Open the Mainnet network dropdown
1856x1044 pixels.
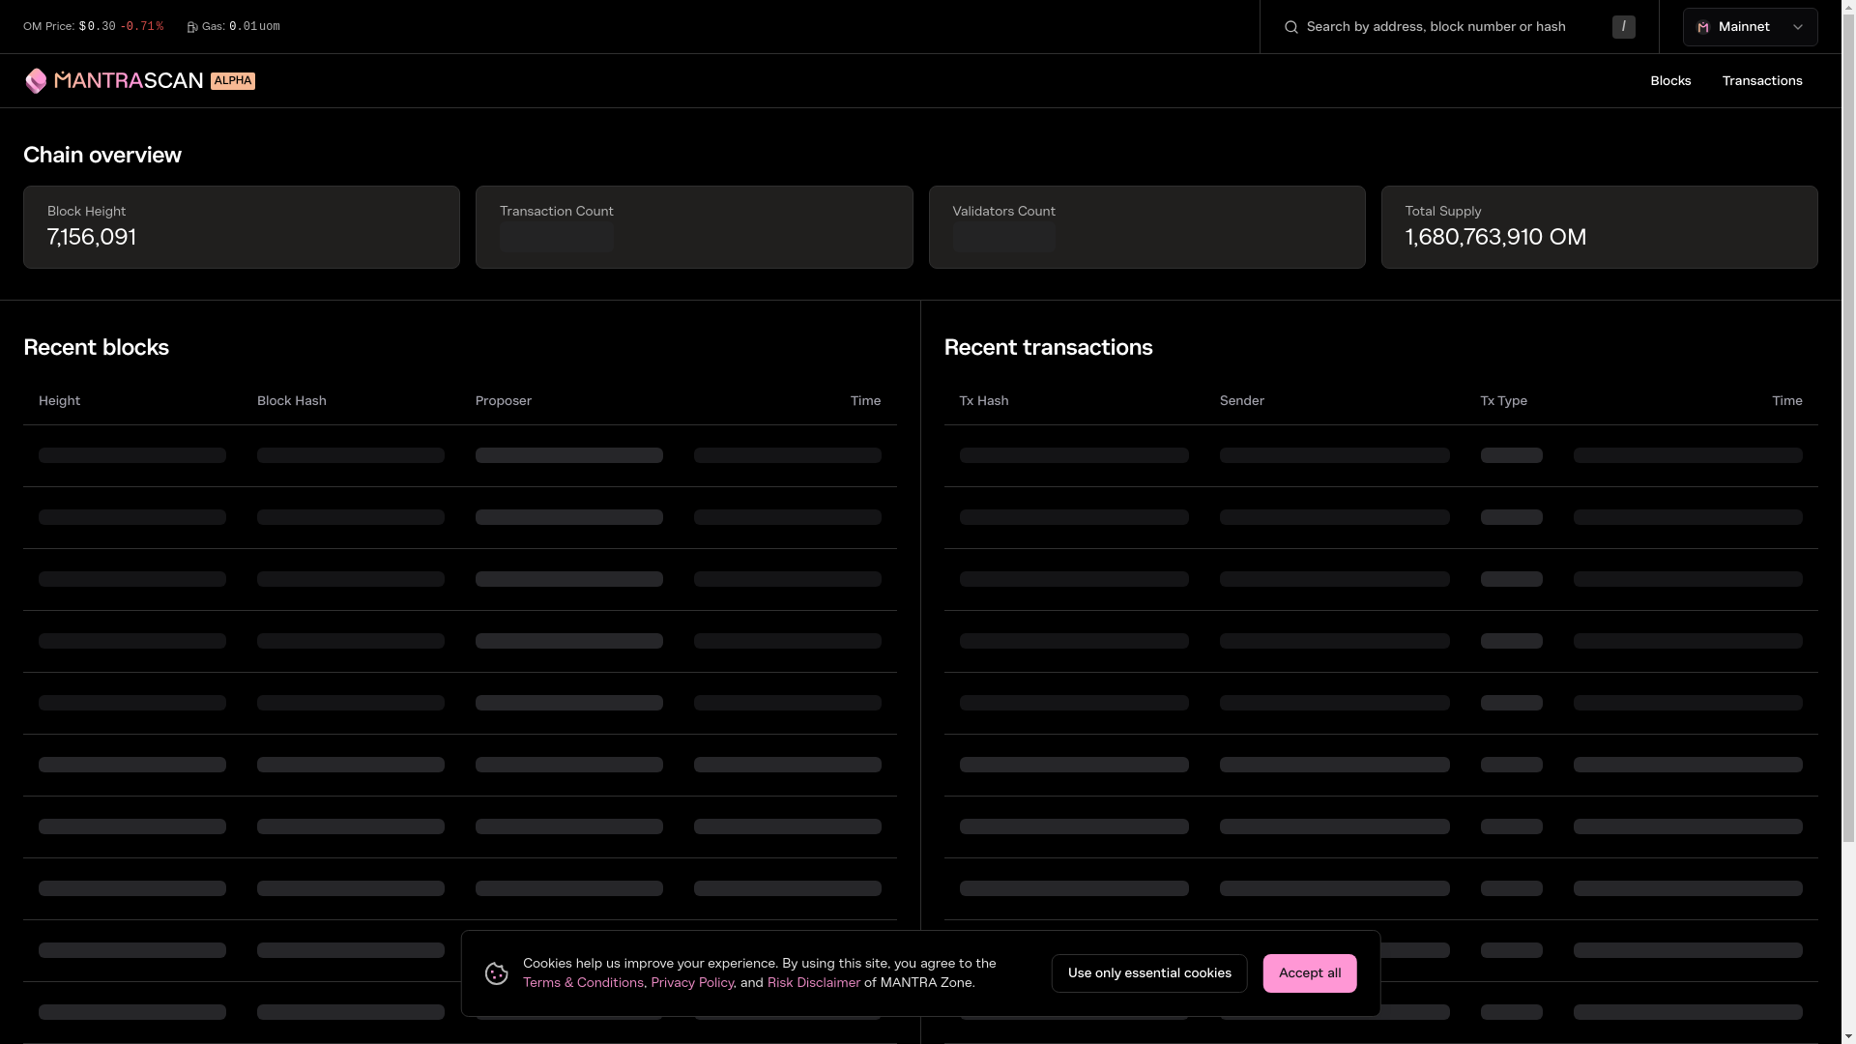(1750, 27)
